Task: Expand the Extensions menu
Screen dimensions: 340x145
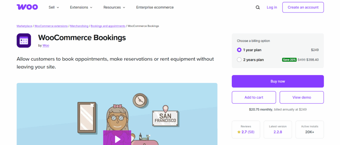Action: [x=81, y=7]
